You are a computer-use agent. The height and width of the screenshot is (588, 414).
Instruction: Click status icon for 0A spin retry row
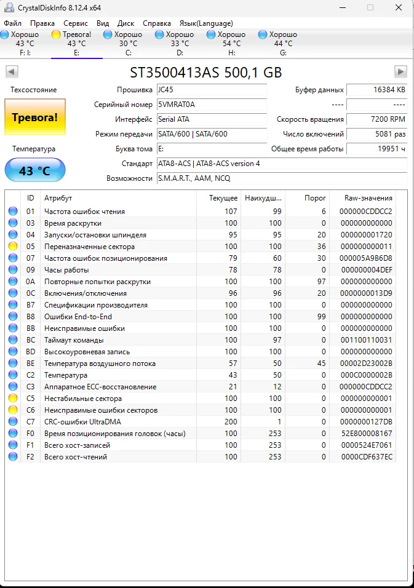tap(13, 281)
